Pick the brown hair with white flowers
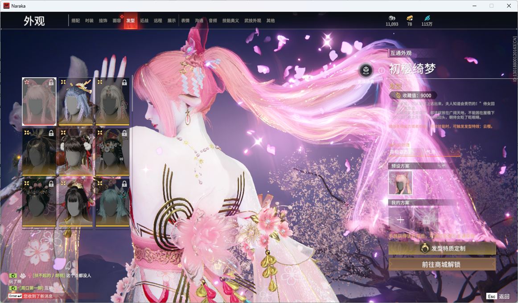The height and width of the screenshot is (303, 518). click(x=76, y=152)
